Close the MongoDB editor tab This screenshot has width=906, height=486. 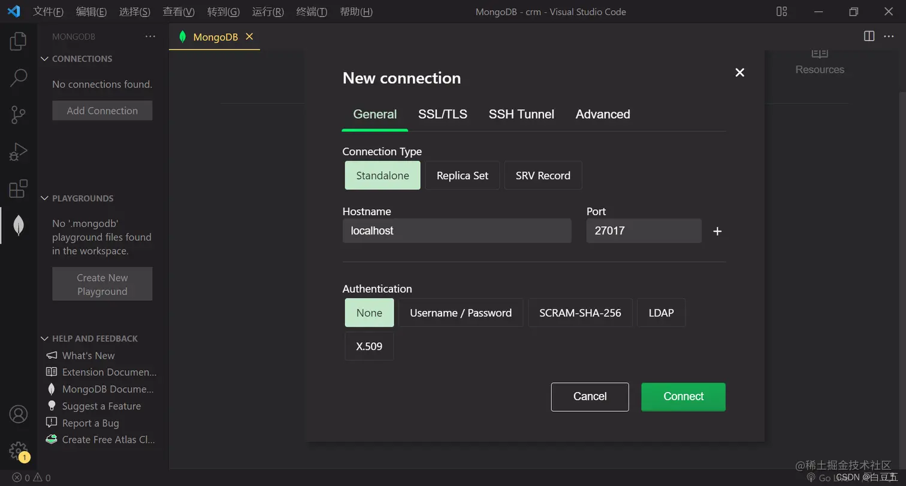[249, 37]
